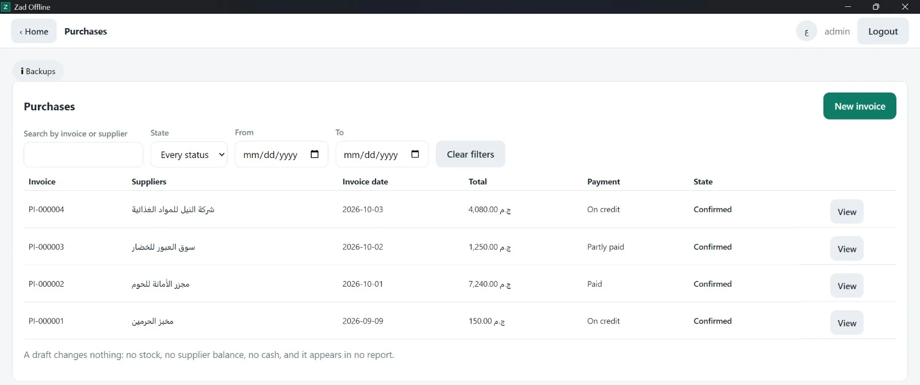920x385 pixels.
Task: Click On credit for PI-000004
Action: click(x=604, y=209)
